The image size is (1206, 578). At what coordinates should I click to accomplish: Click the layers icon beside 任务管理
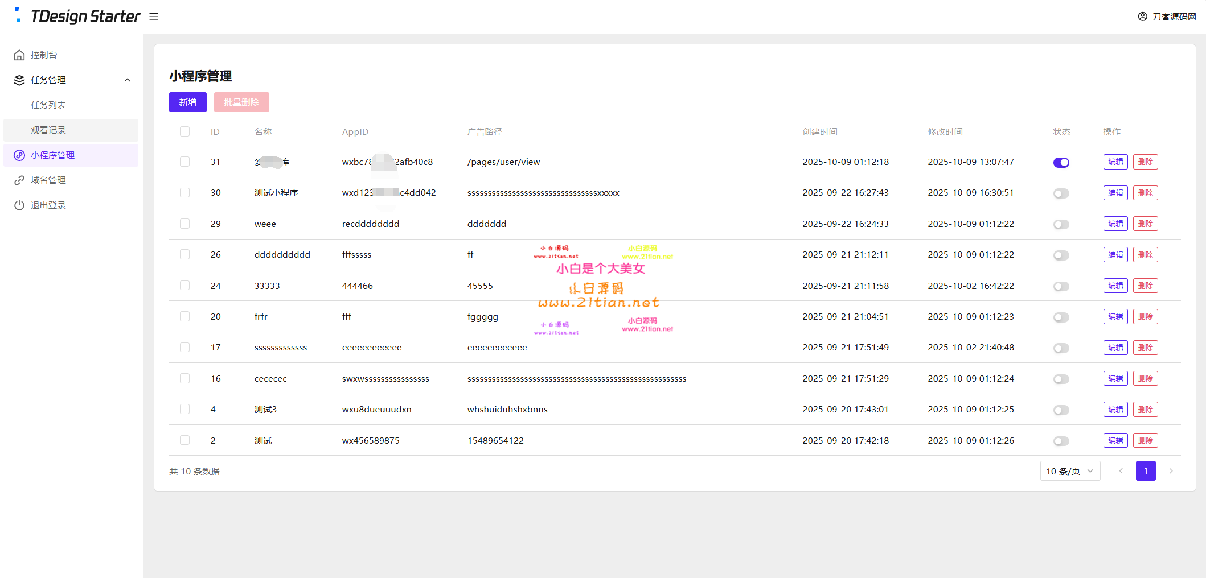(x=19, y=80)
